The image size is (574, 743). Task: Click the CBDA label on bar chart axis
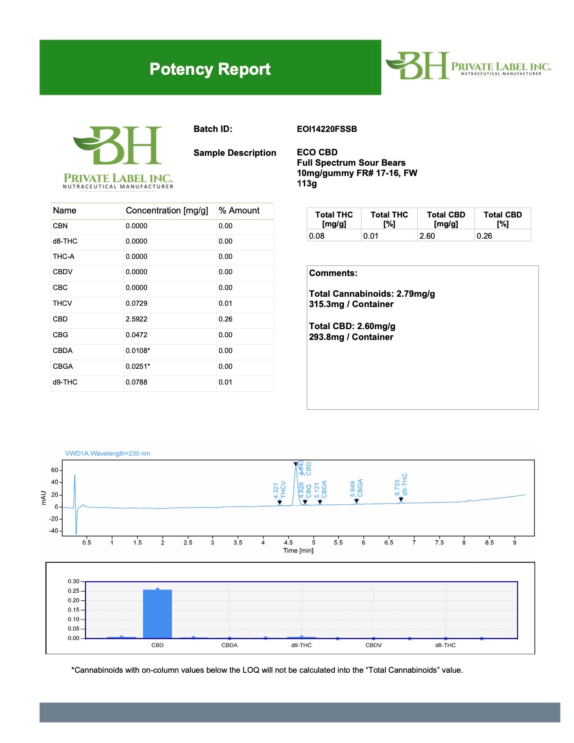pos(230,645)
